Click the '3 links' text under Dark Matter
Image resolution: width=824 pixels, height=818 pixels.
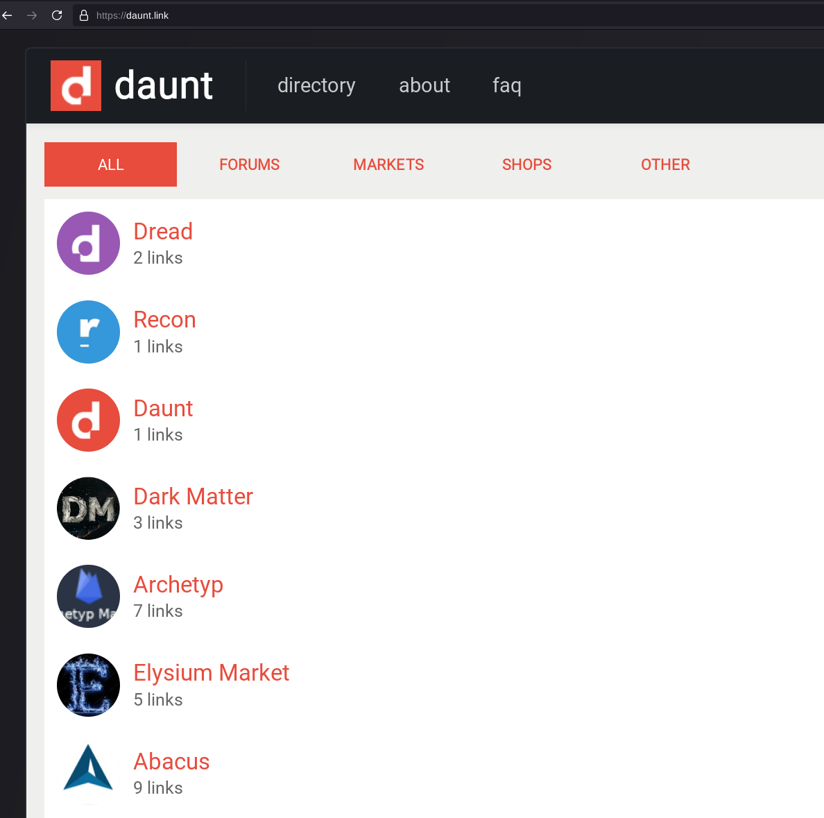(158, 523)
